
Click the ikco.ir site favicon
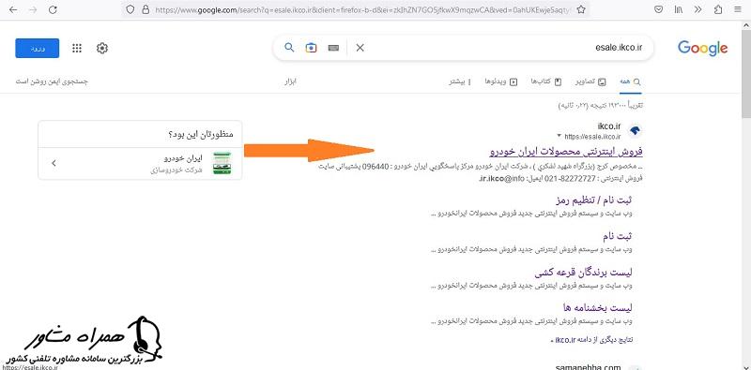tap(635, 130)
